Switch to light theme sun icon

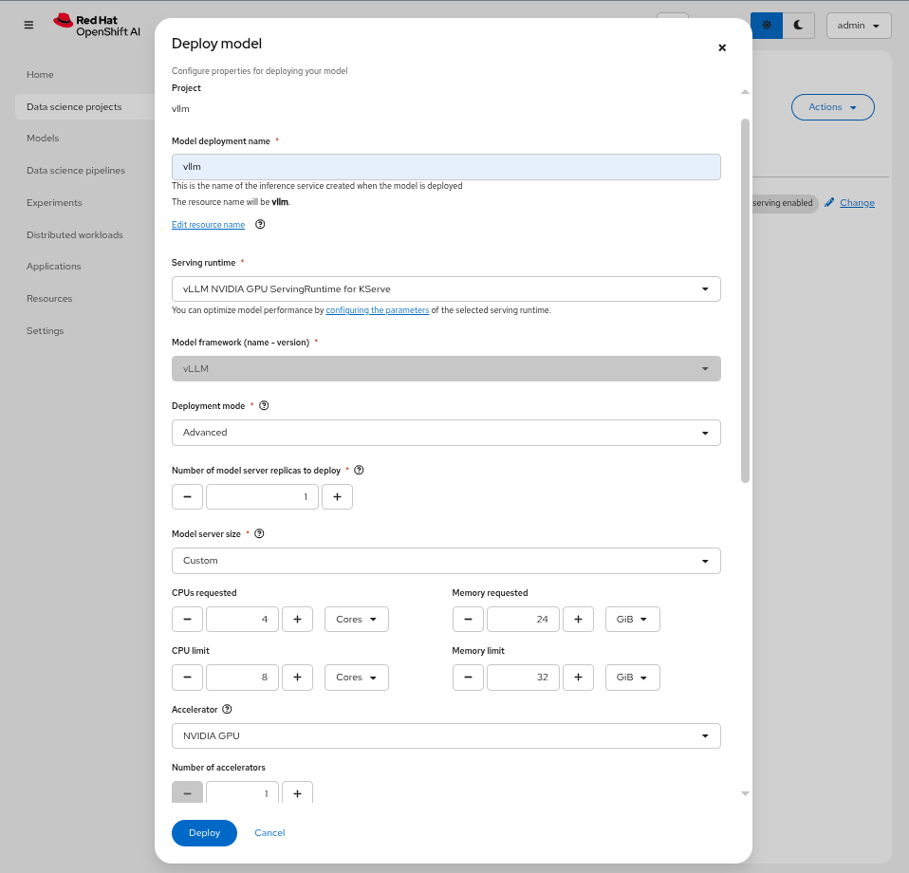coord(767,25)
